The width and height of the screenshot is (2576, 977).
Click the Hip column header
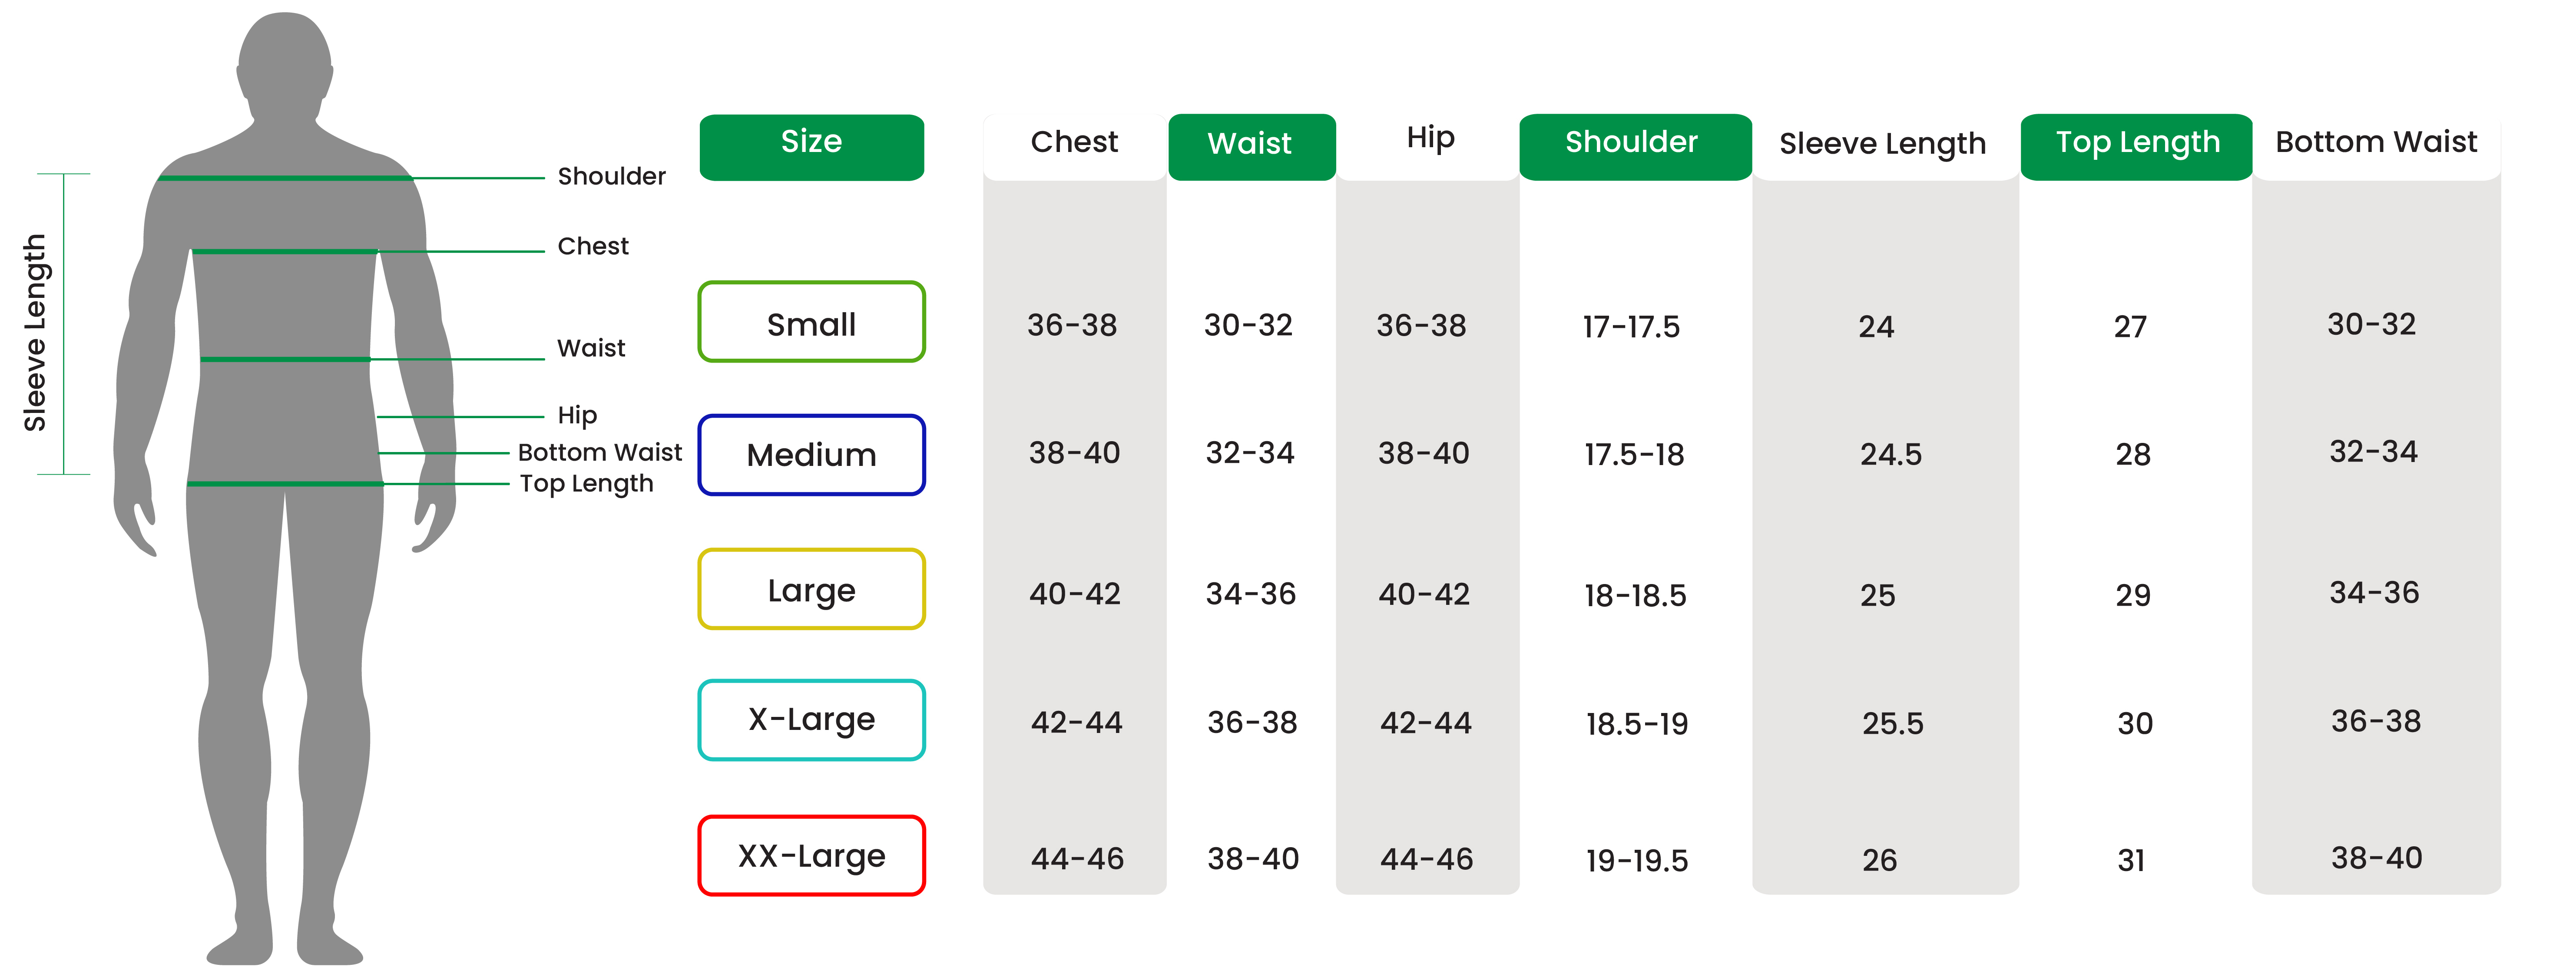(x=1430, y=138)
